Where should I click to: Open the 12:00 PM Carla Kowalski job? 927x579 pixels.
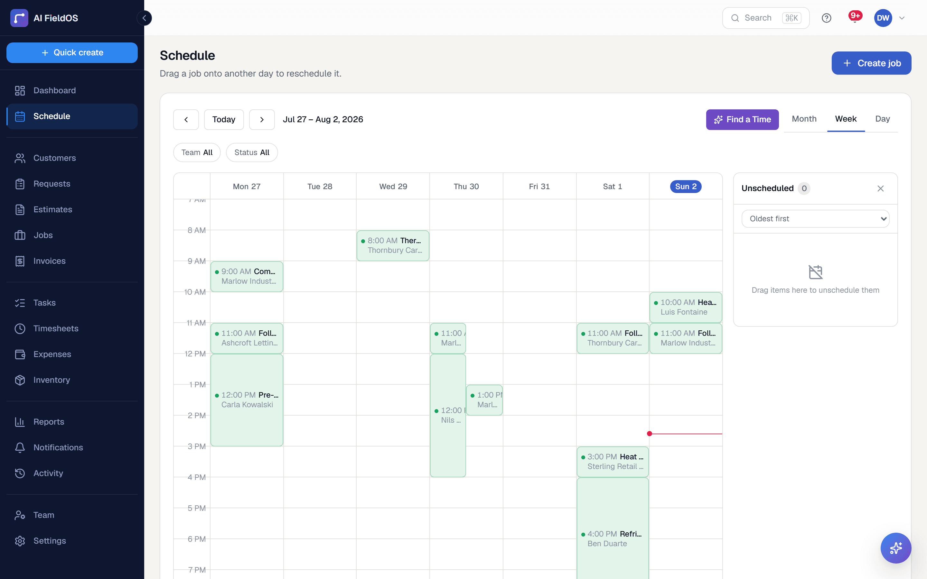(247, 400)
